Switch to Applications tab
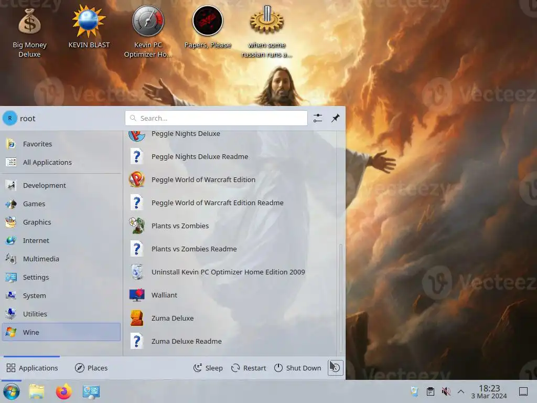The height and width of the screenshot is (403, 537). point(32,368)
